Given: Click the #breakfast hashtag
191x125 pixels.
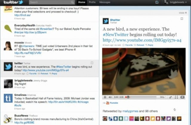Looking at the screenshot, I should (46, 29).
